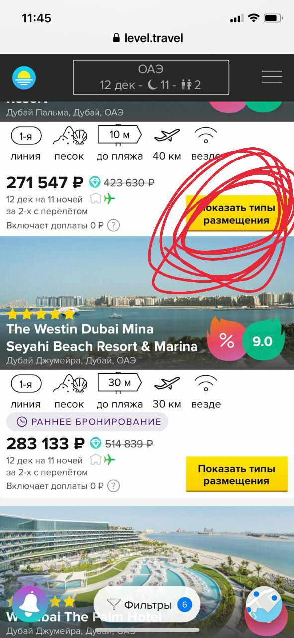This screenshot has width=294, height=638.
Task: Tap the РАННЕЕ БРОНИРОВАНИЕ badge
Action: 88,422
